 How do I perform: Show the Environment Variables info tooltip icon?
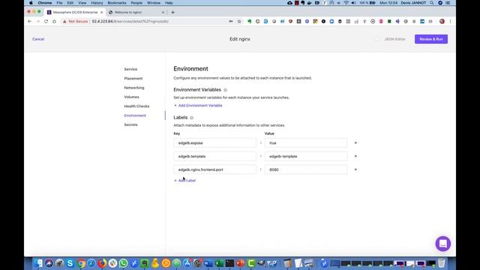pos(225,90)
